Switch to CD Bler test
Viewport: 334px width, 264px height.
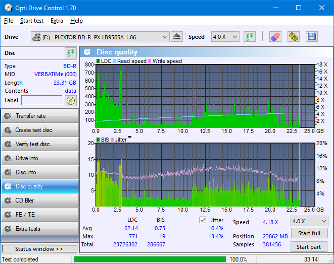(x=40, y=201)
